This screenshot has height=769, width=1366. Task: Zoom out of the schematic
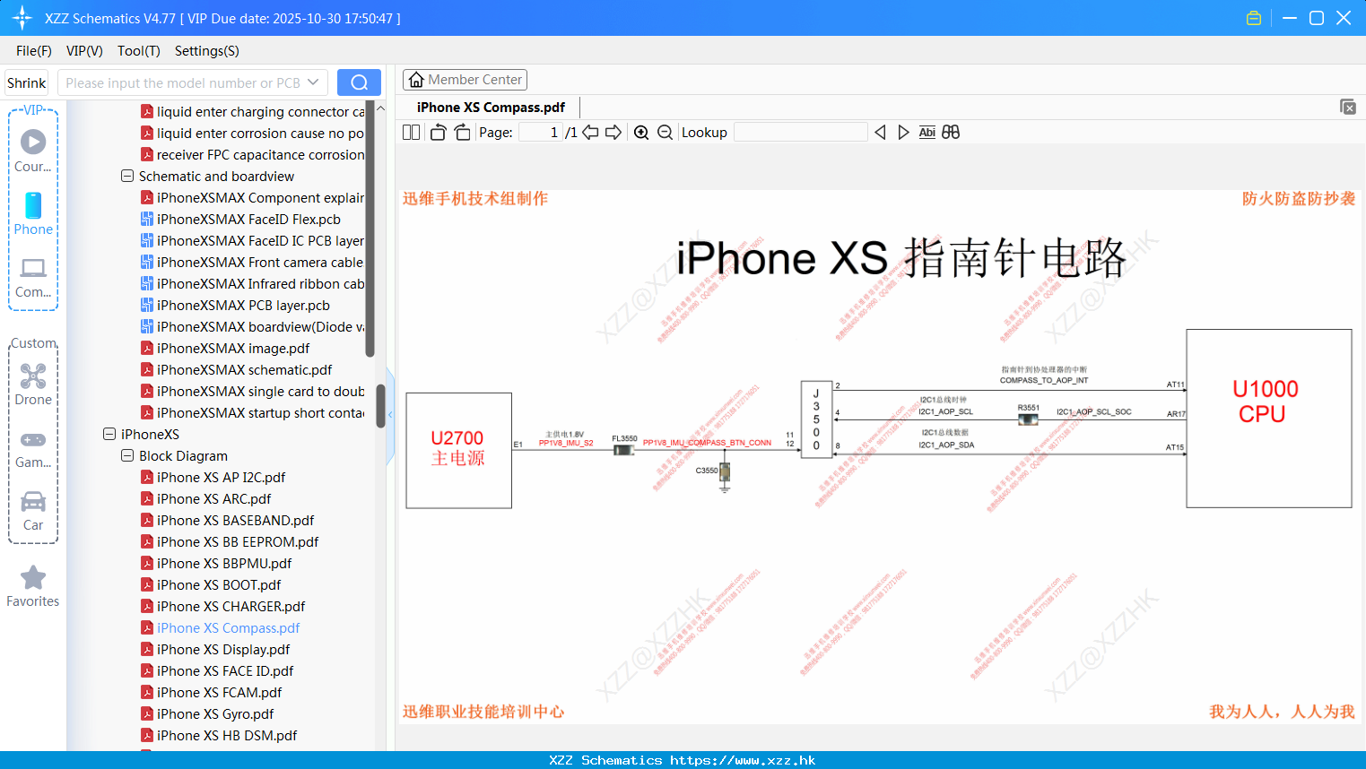pos(665,133)
